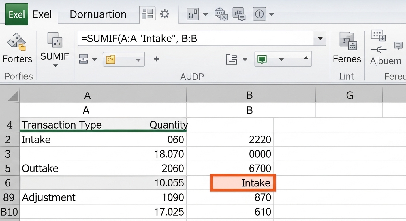Viewport: 406px width, 221px height.
Task: Open the dropdown arrow beside the bracket layout icon
Action: point(245,60)
